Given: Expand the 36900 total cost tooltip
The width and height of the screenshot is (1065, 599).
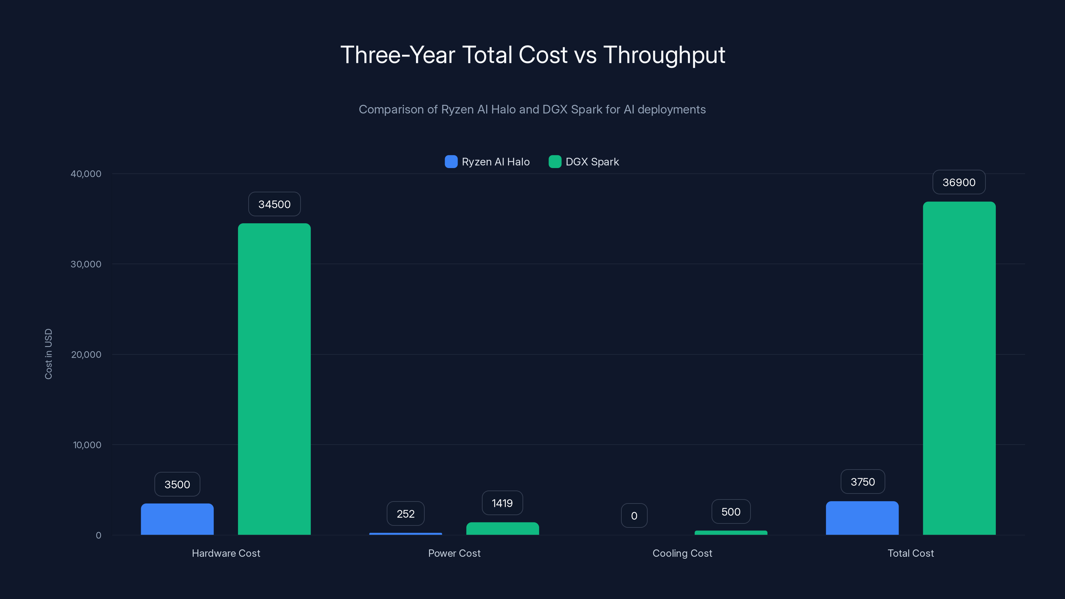Looking at the screenshot, I should click(x=959, y=182).
